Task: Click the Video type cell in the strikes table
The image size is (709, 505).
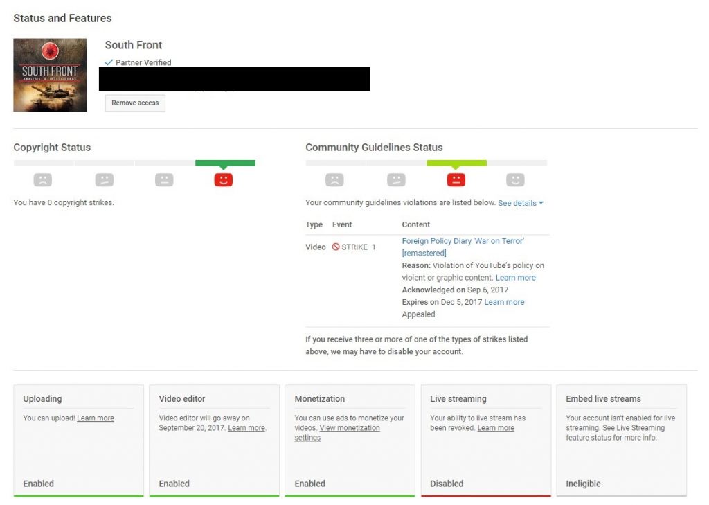Action: (x=316, y=247)
